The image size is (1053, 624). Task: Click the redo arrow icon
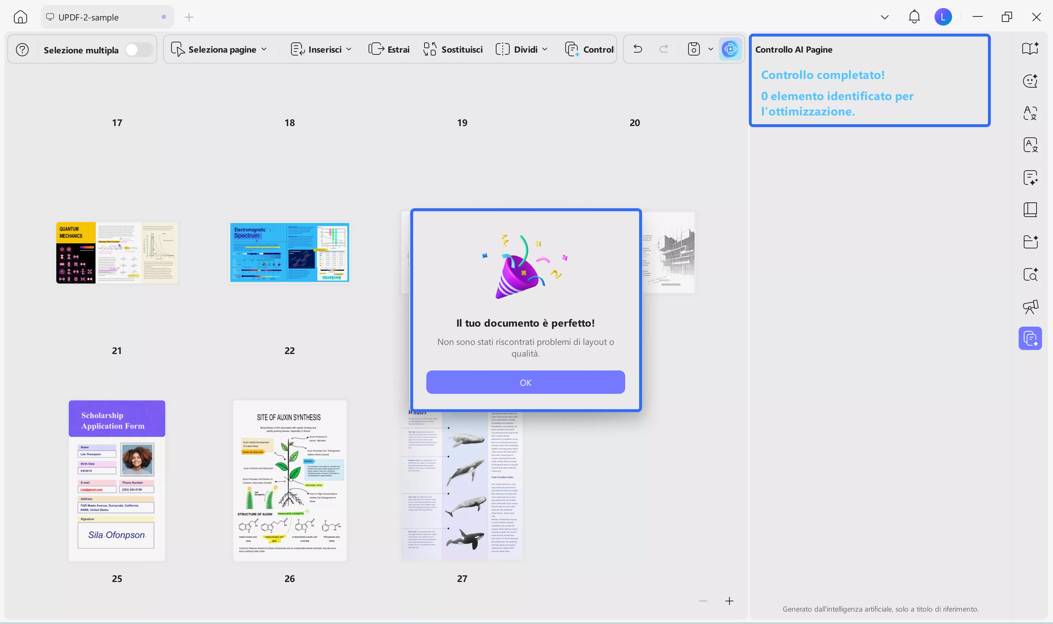tap(664, 49)
